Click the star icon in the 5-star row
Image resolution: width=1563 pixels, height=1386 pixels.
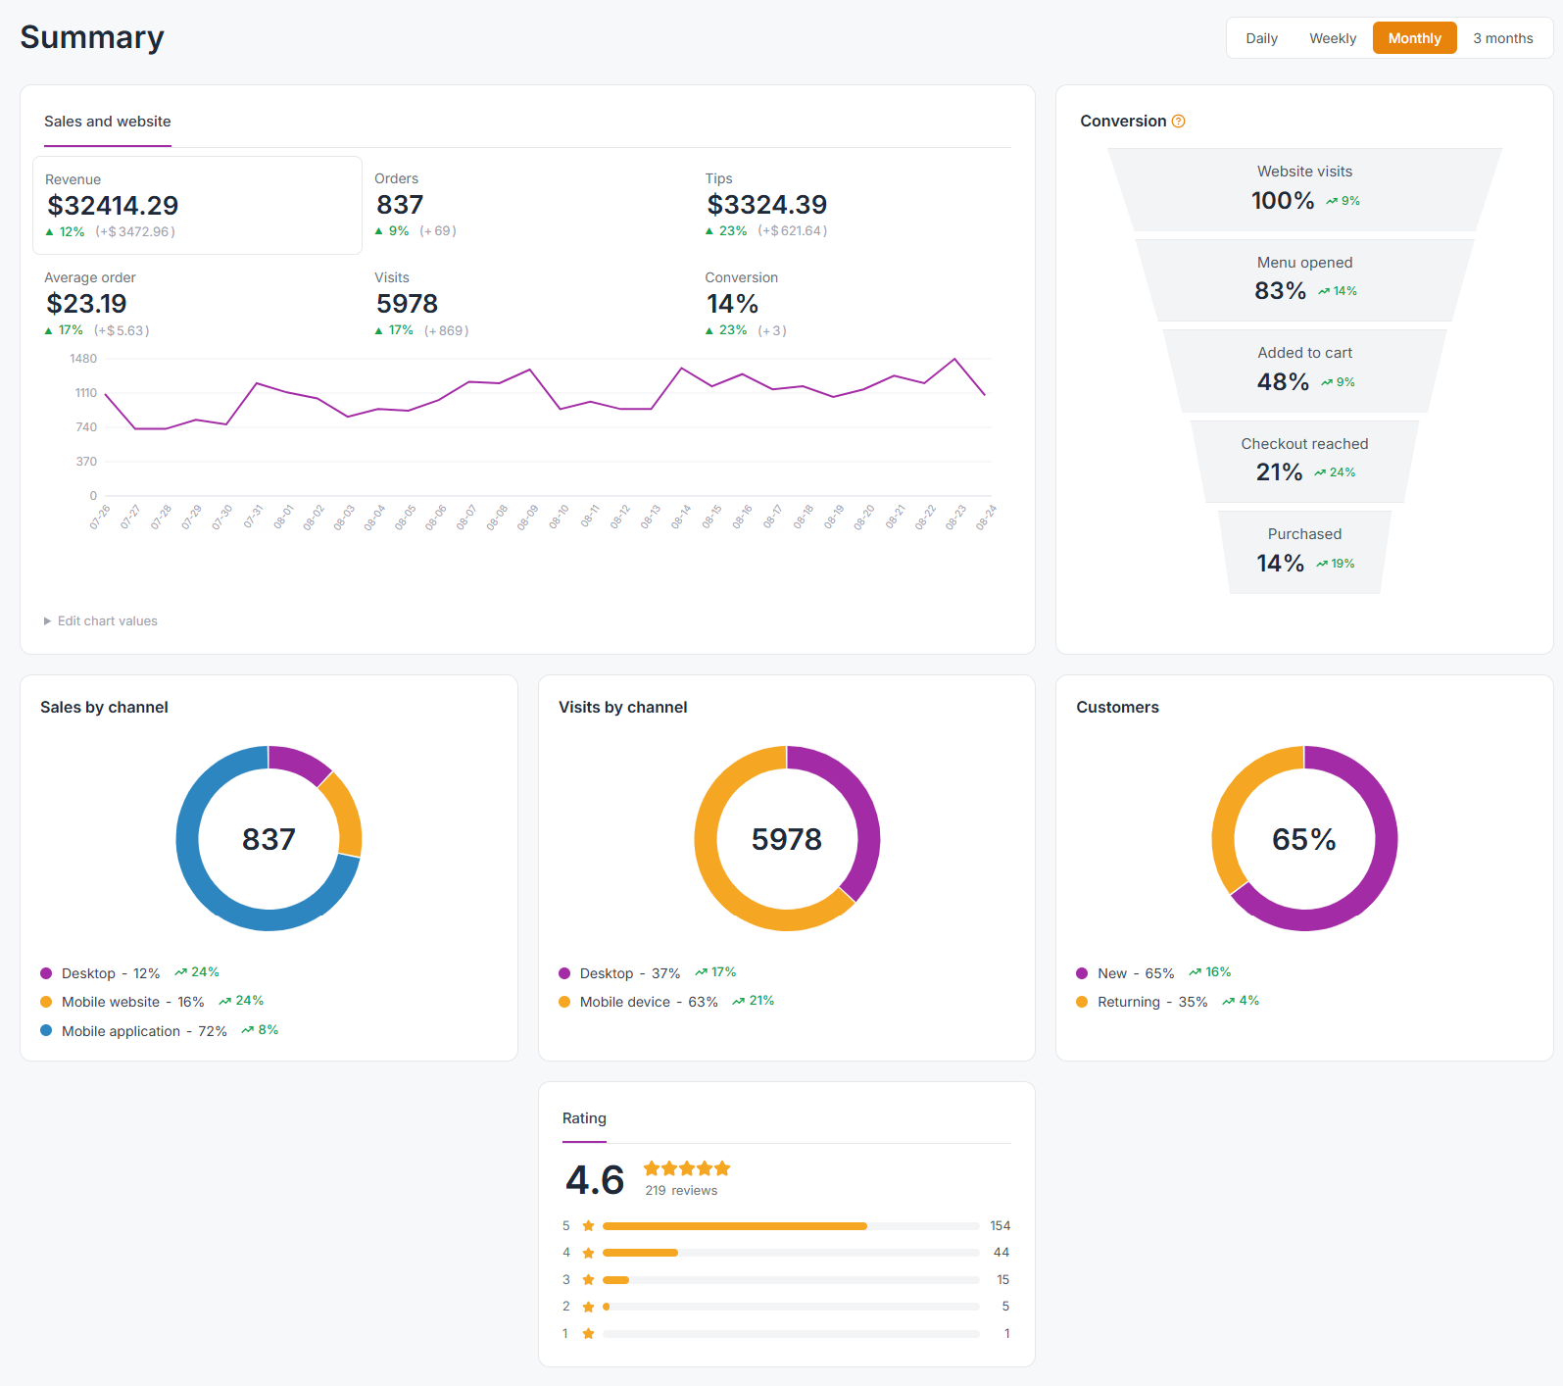pyautogui.click(x=588, y=1226)
